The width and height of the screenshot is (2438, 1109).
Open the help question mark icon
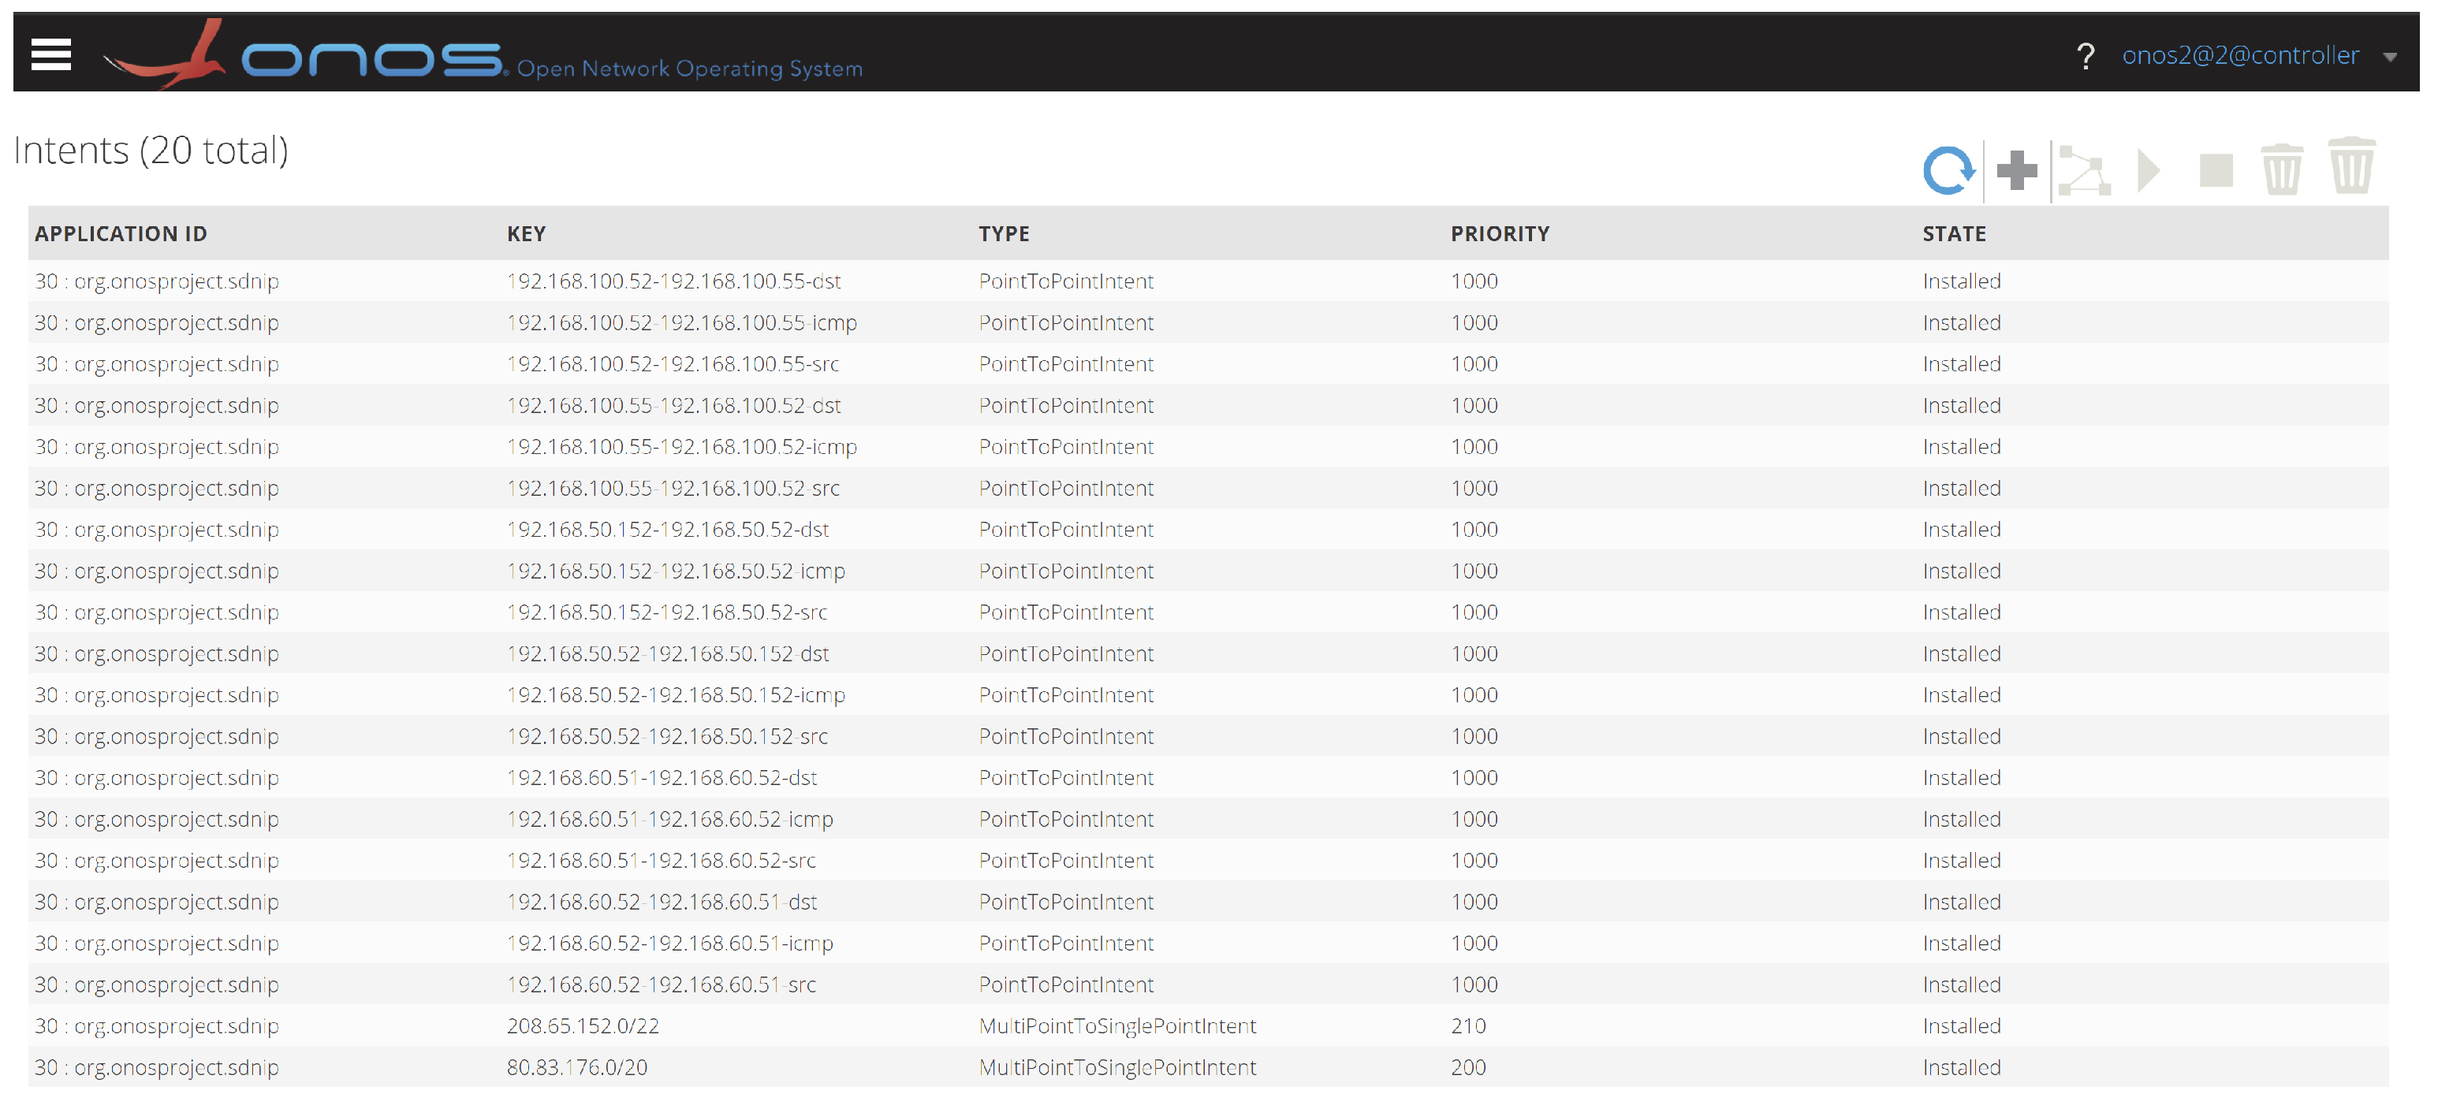click(2085, 57)
